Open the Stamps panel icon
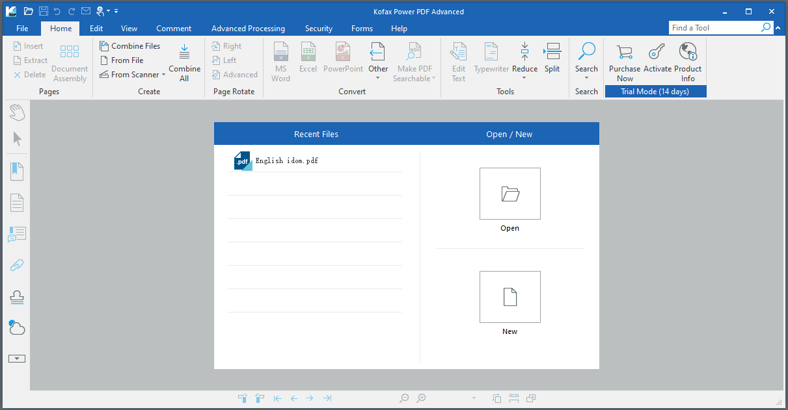The width and height of the screenshot is (788, 410). coord(17,297)
